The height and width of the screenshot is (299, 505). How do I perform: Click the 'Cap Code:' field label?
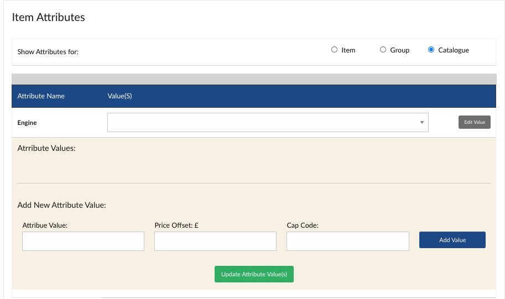click(x=303, y=225)
